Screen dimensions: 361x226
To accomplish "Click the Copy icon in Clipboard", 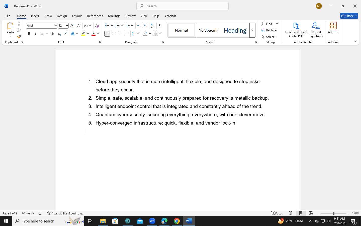I will [x=19, y=30].
